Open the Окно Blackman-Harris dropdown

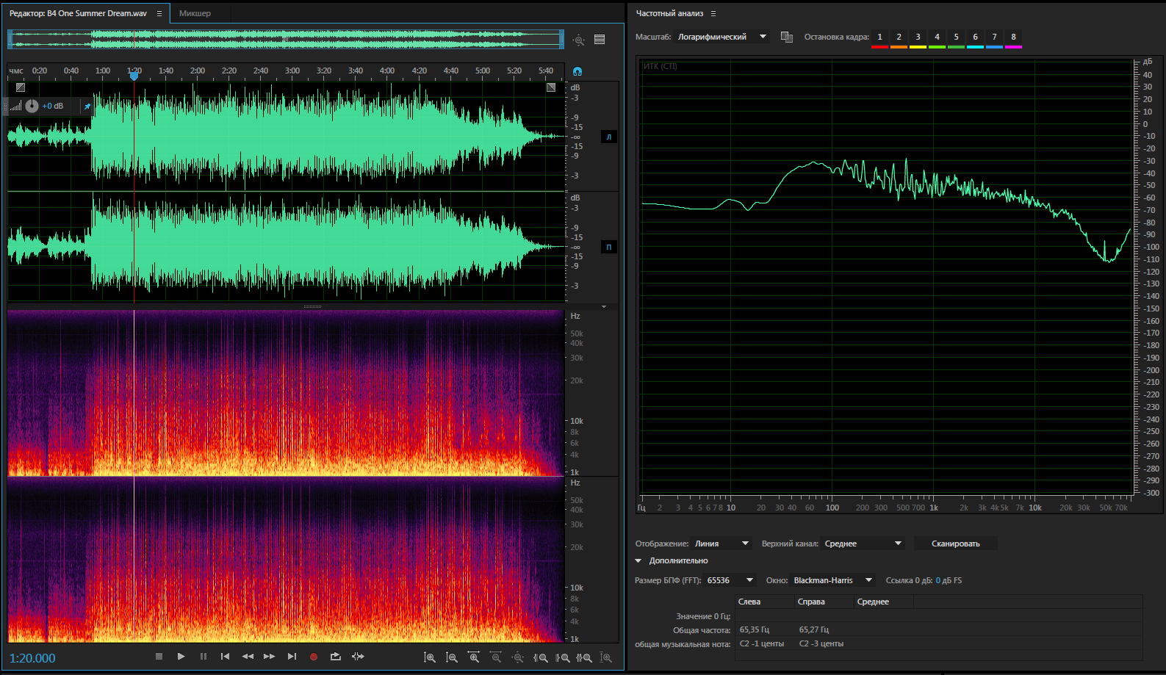(832, 580)
